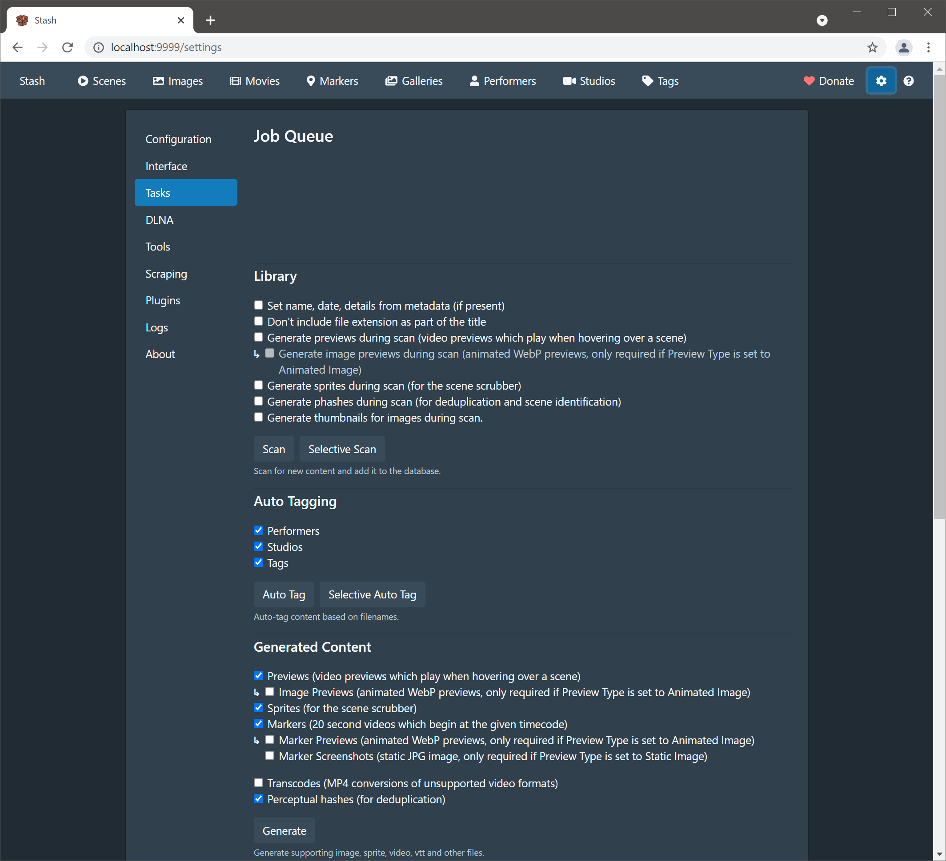The image size is (946, 861).
Task: Open the Chrome profile avatar
Action: point(903,48)
